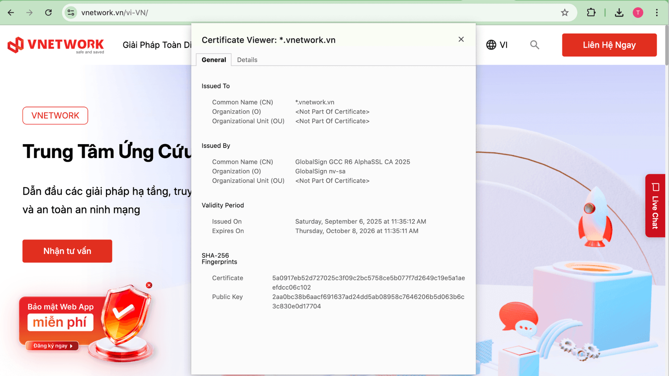The height and width of the screenshot is (376, 669).
Task: Click the Nhận tư vấn button
Action: 67,251
